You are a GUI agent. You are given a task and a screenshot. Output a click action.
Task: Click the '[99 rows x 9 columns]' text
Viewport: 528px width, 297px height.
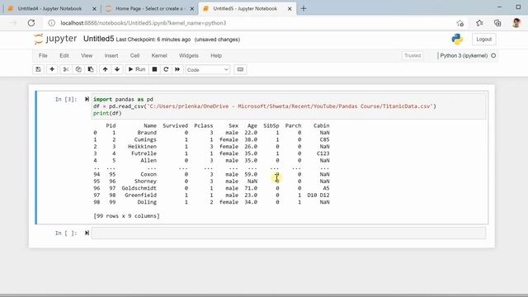(126, 216)
